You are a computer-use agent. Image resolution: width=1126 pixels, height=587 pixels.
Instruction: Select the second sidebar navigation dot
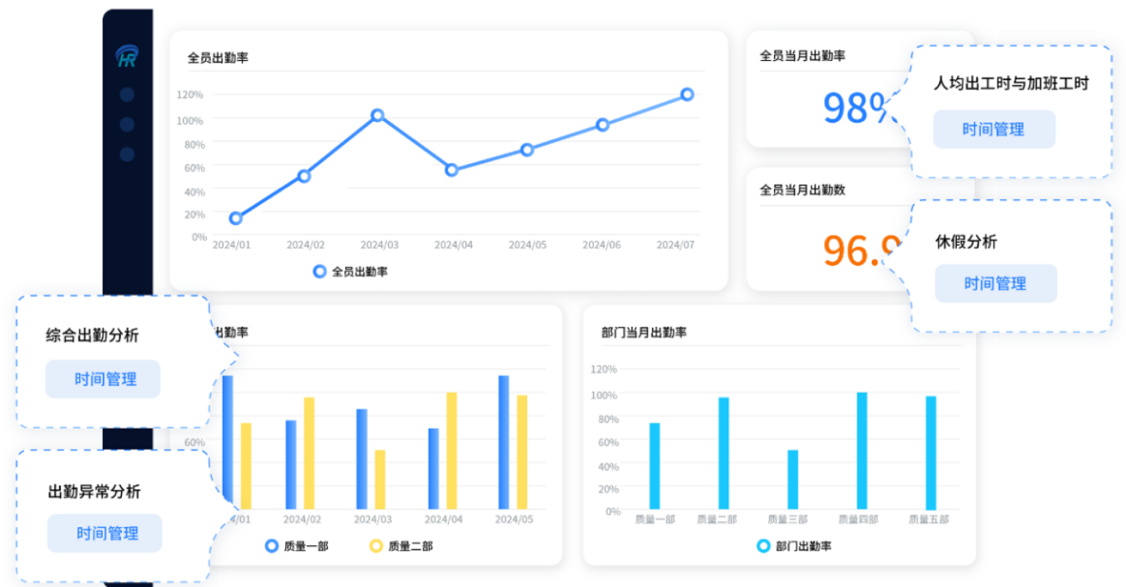[127, 124]
